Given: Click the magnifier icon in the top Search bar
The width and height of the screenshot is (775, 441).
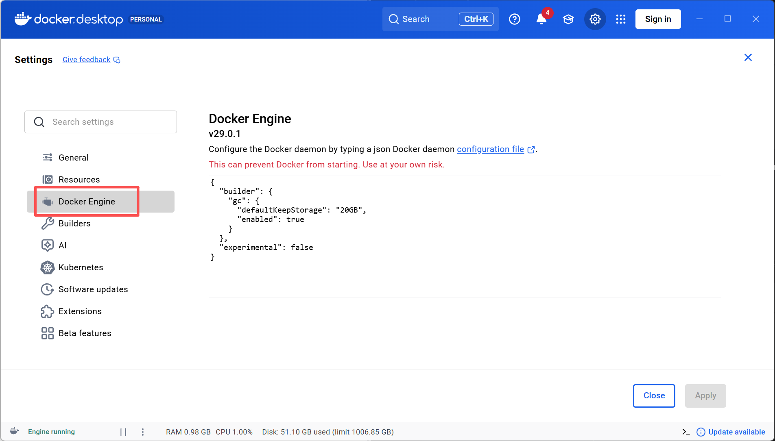Looking at the screenshot, I should coord(393,19).
